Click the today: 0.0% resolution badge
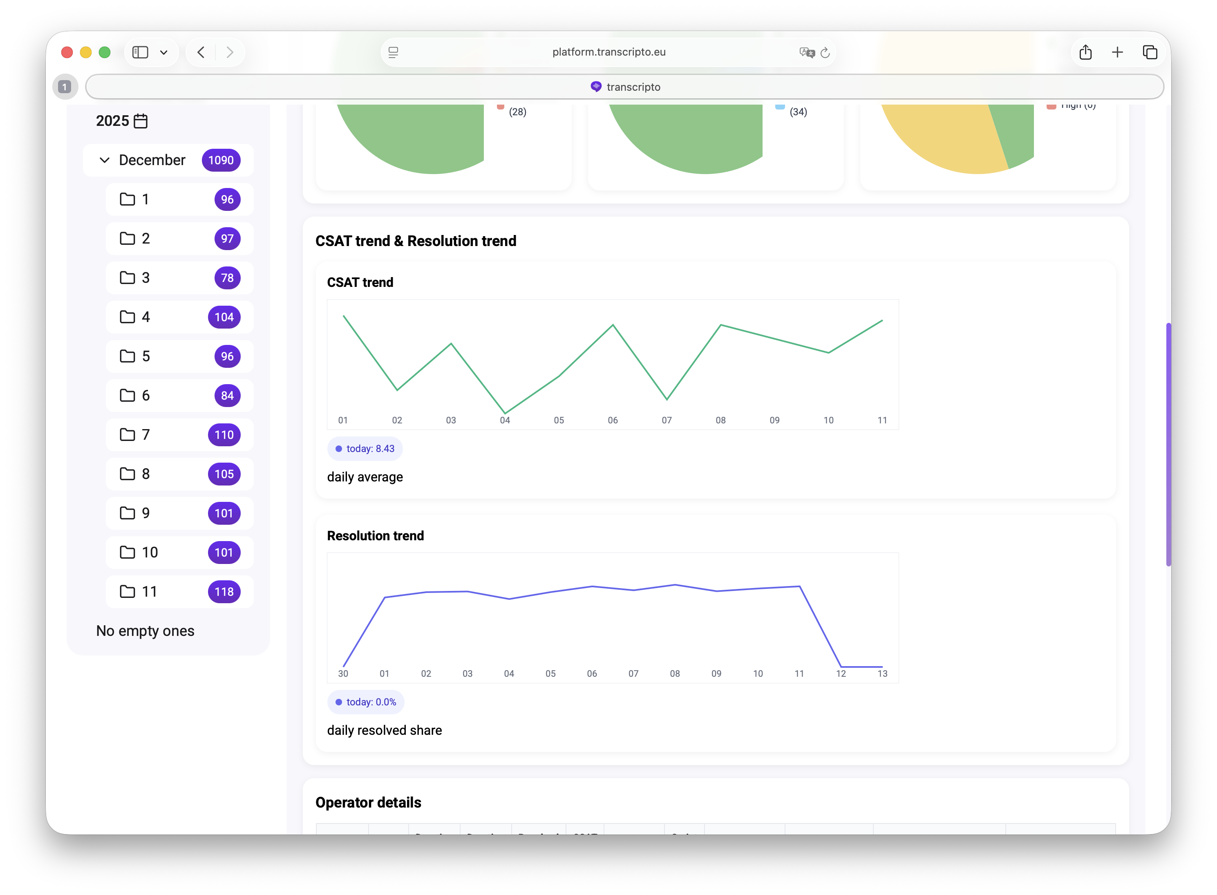The height and width of the screenshot is (895, 1217). (366, 702)
